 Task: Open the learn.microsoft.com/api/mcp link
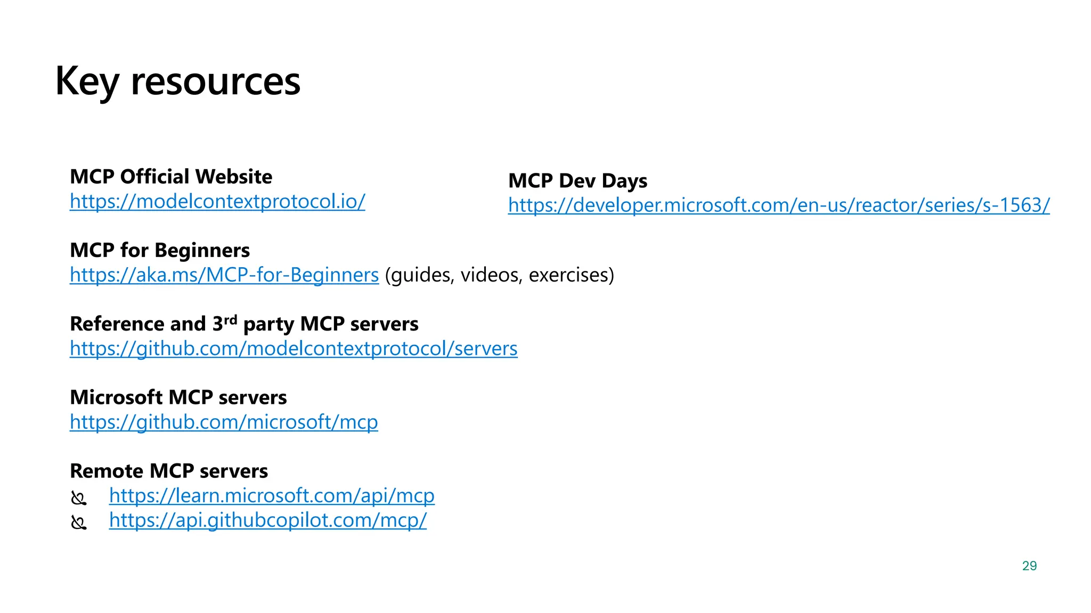coord(272,495)
